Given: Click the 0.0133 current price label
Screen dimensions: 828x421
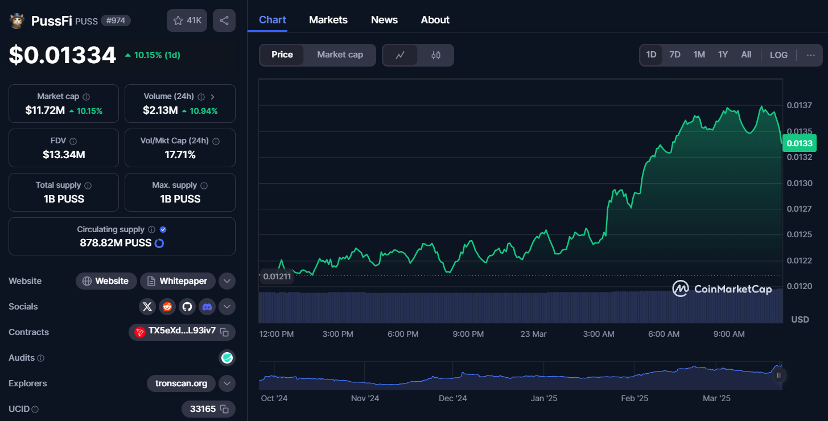Looking at the screenshot, I should tap(800, 143).
